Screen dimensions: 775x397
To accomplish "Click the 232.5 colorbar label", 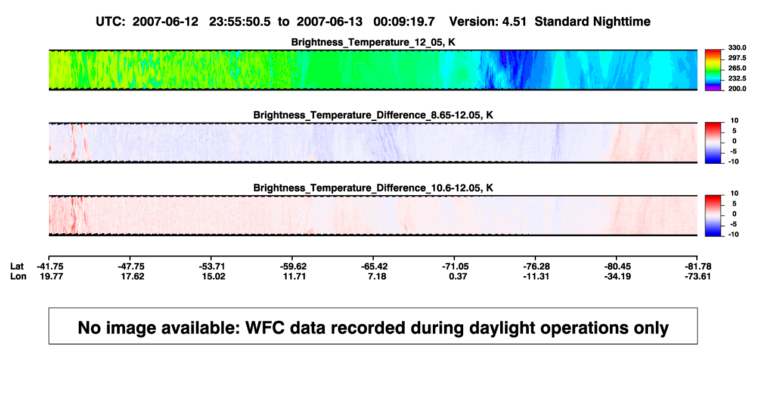I will (737, 78).
